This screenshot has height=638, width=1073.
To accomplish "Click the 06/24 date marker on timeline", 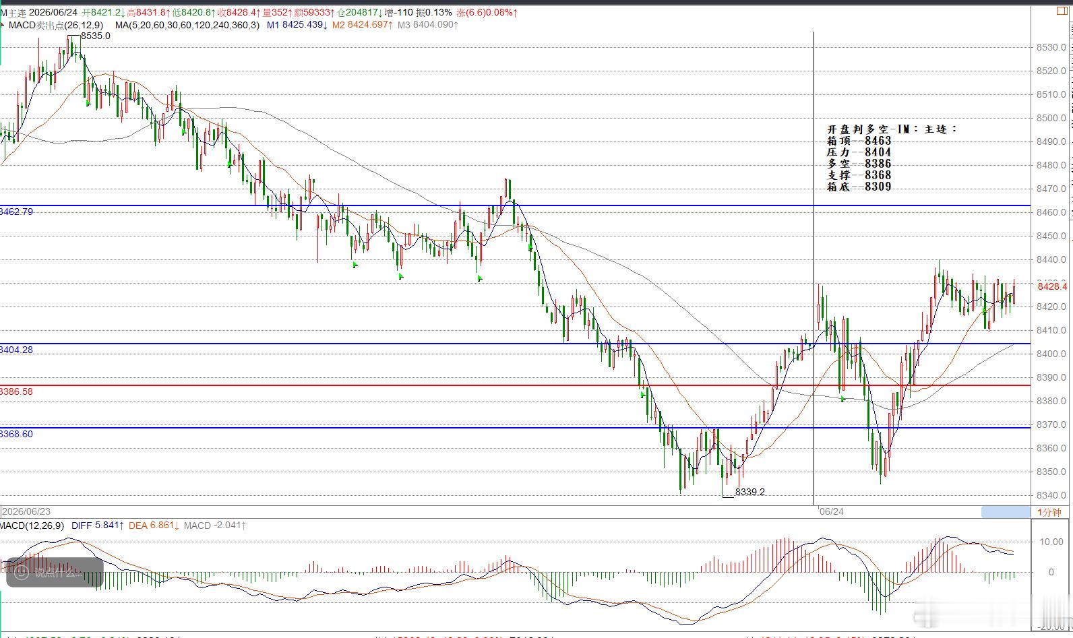I will pos(831,511).
